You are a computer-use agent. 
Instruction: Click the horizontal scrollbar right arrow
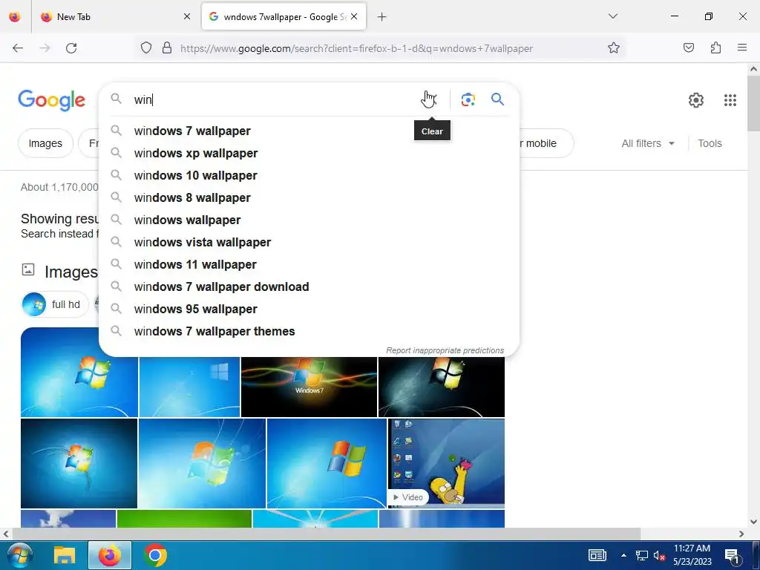[x=741, y=534]
